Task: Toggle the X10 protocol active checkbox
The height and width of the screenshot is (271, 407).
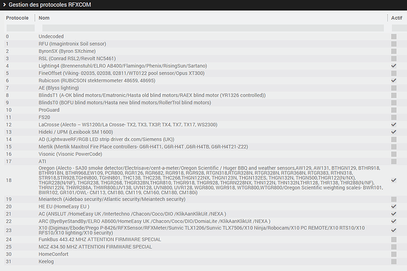Action: point(393,230)
